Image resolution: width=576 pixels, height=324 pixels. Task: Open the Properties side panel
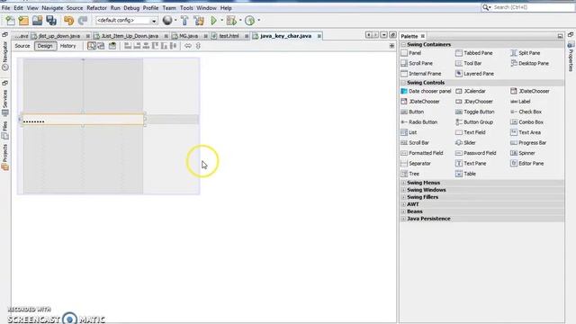pos(571,56)
